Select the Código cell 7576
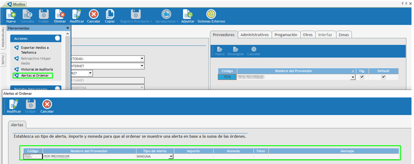The image size is (414, 164). coord(227,77)
